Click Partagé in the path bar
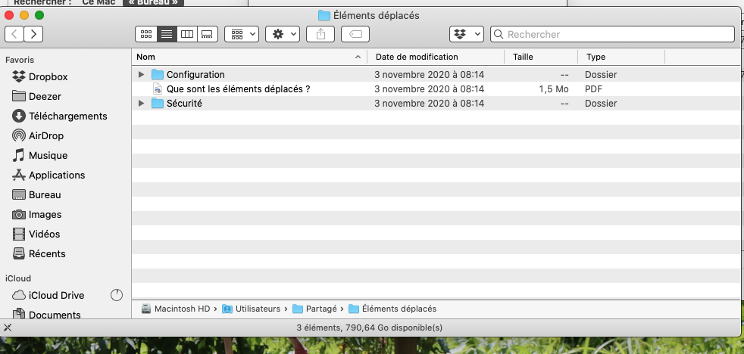Viewport: 744px width, 354px height. point(314,309)
